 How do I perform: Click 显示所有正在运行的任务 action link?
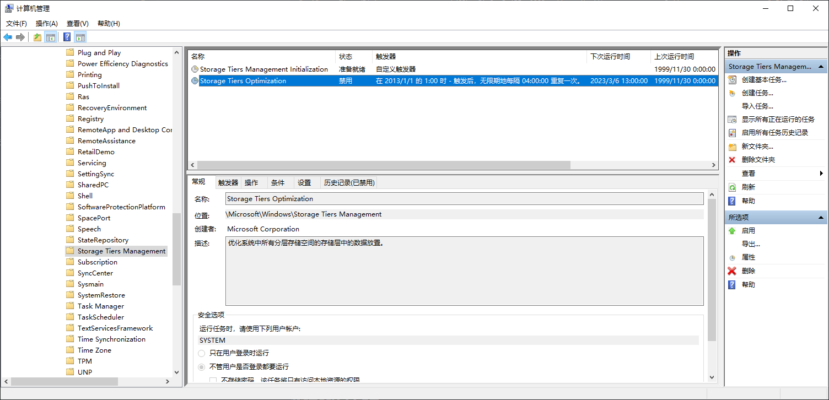pyautogui.click(x=778, y=120)
